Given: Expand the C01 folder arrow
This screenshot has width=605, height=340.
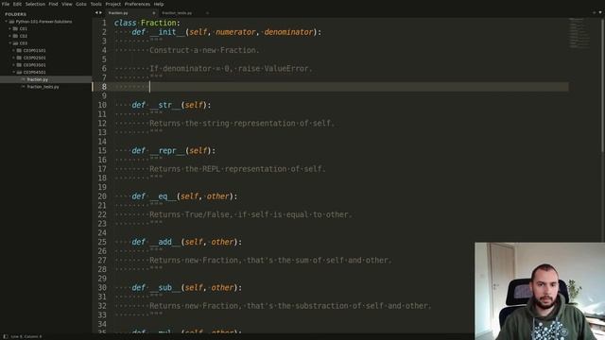Looking at the screenshot, I should point(9,29).
